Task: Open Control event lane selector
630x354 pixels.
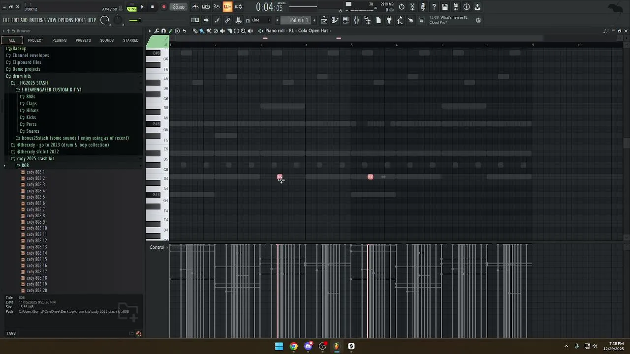Action: point(157,247)
